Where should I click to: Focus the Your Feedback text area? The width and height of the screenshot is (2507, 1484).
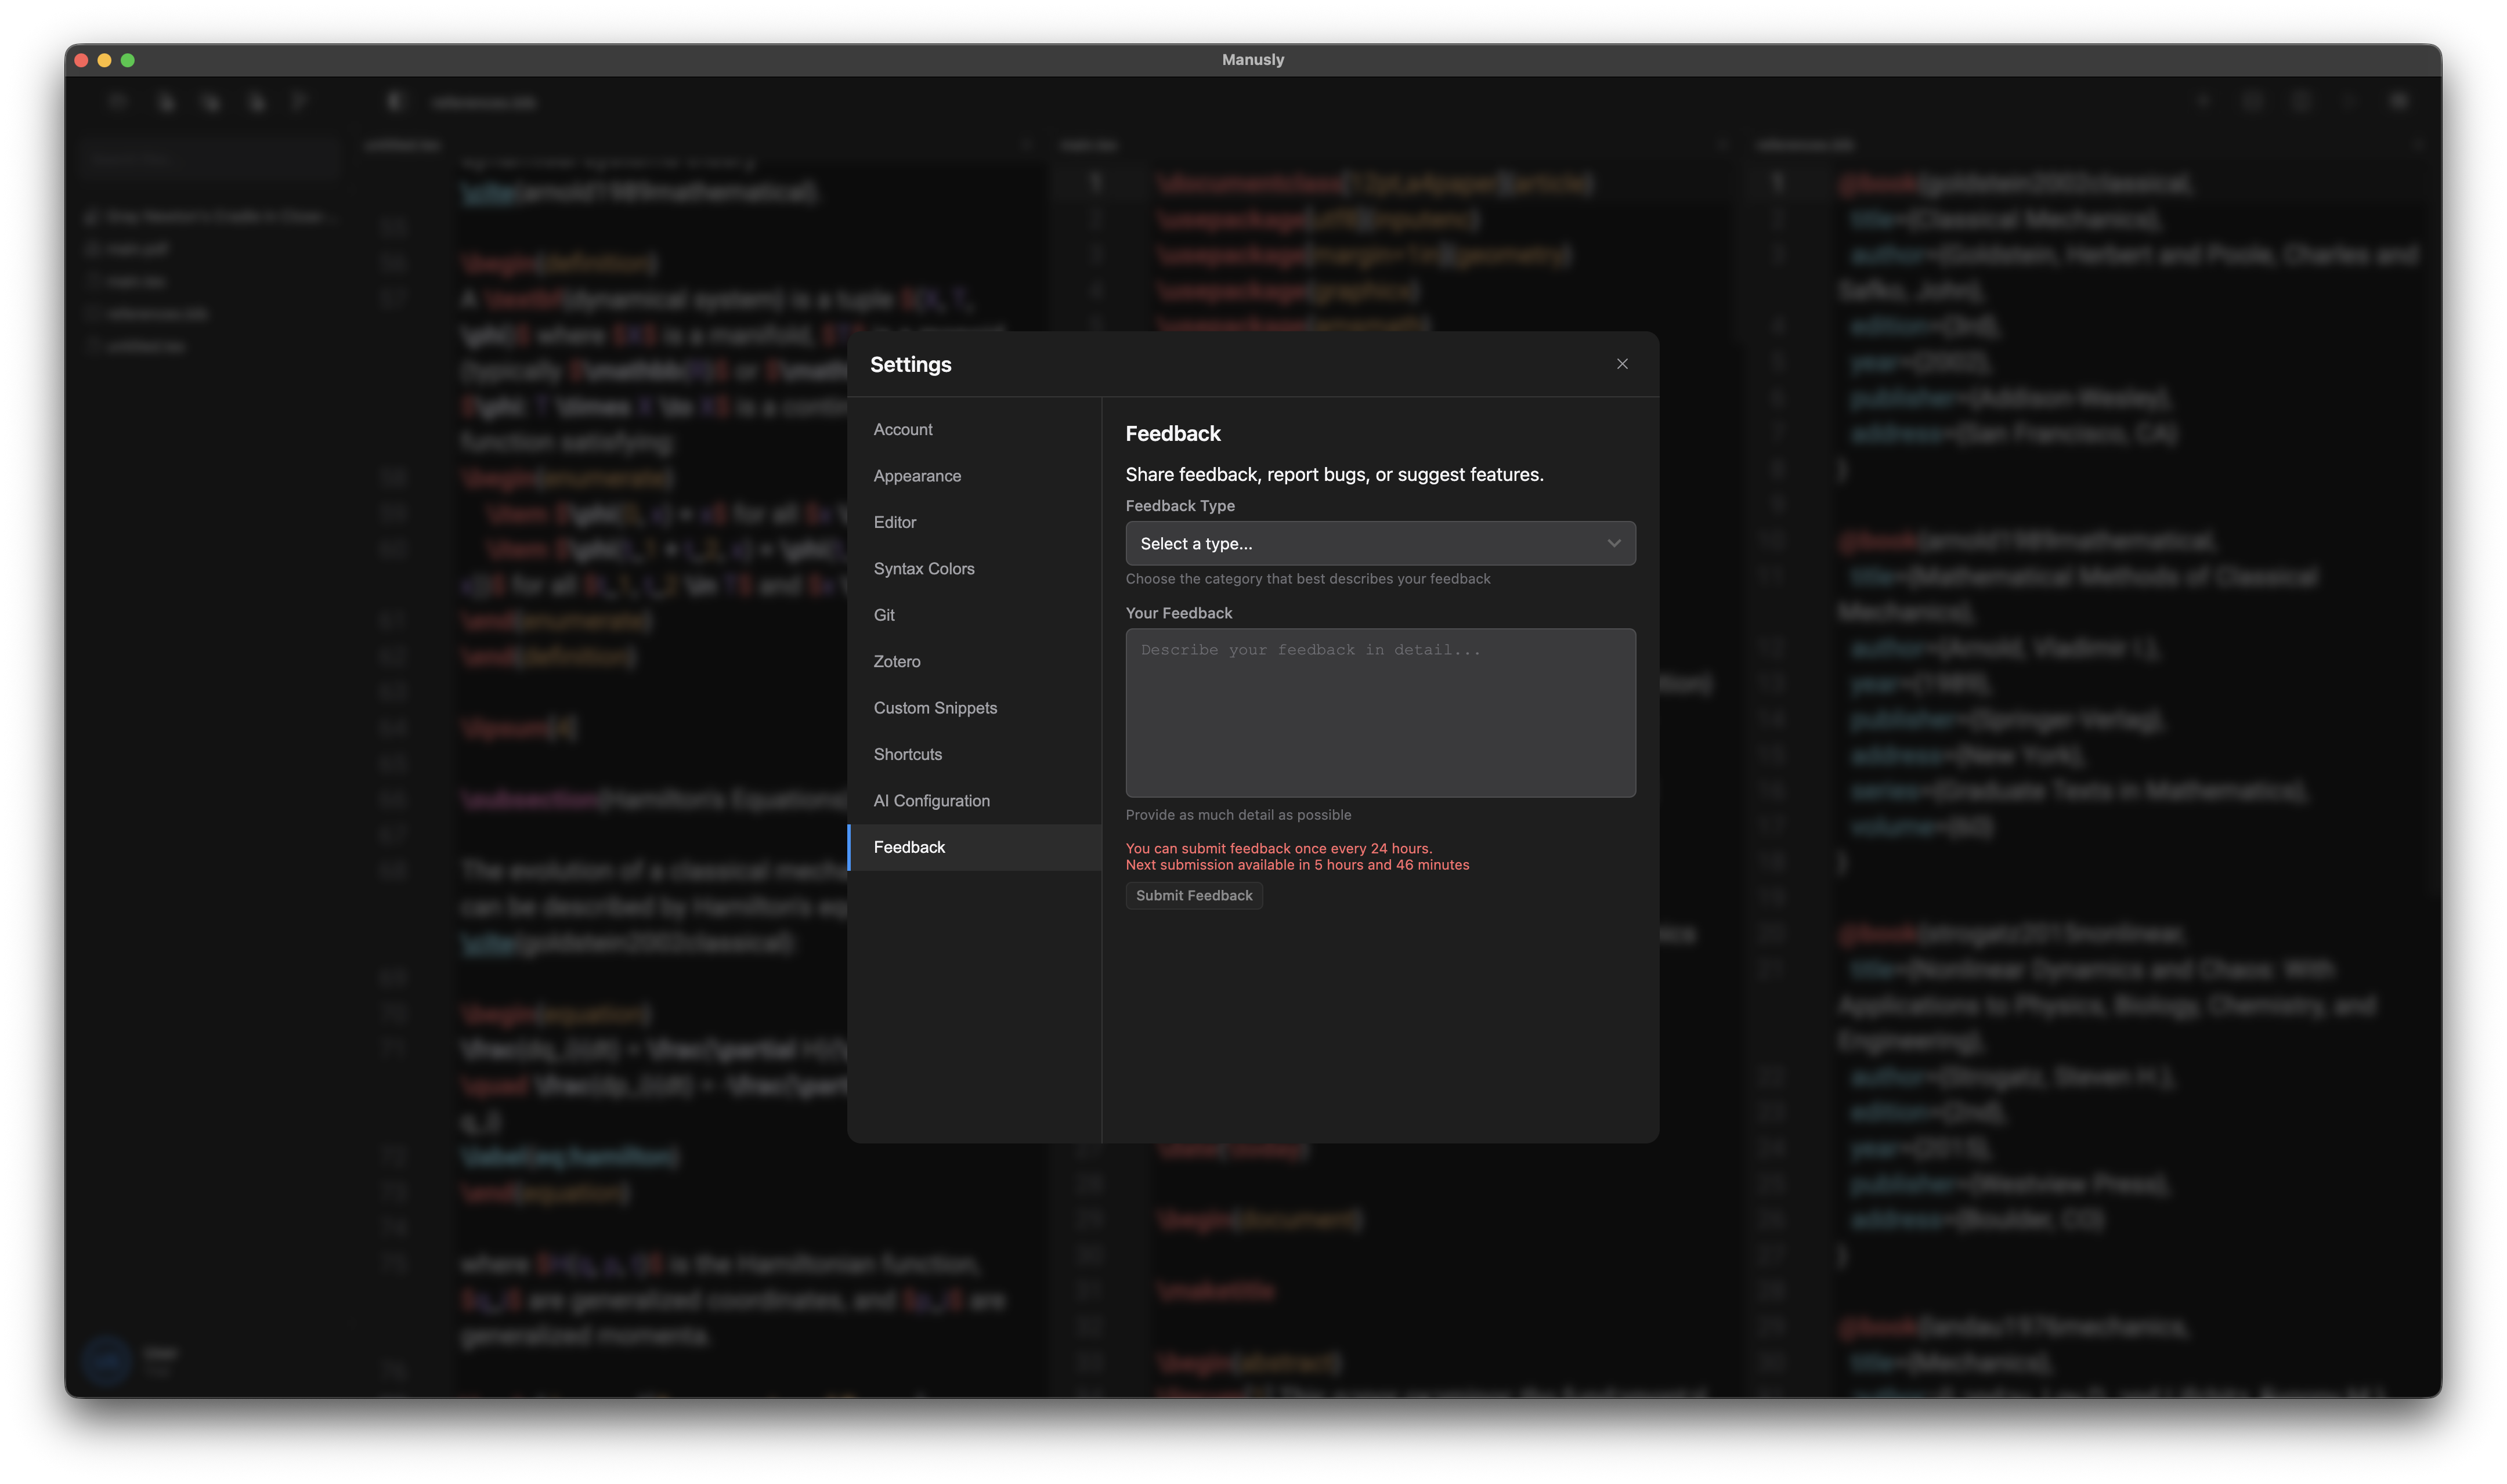point(1379,712)
